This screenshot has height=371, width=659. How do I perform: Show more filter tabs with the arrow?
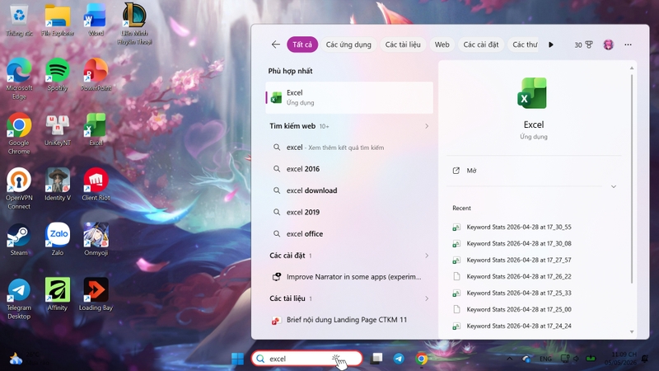coord(551,45)
